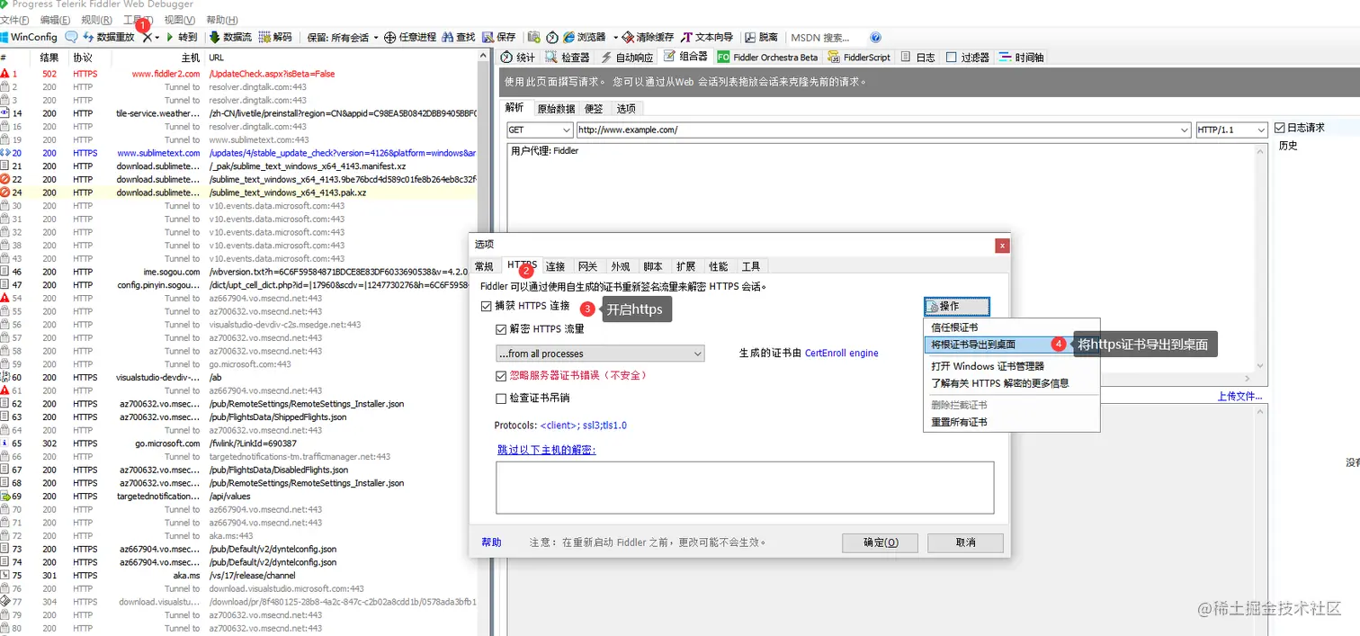Click 脱离 (Tearoff) toolbar button
The image size is (1360, 636).
tap(761, 37)
